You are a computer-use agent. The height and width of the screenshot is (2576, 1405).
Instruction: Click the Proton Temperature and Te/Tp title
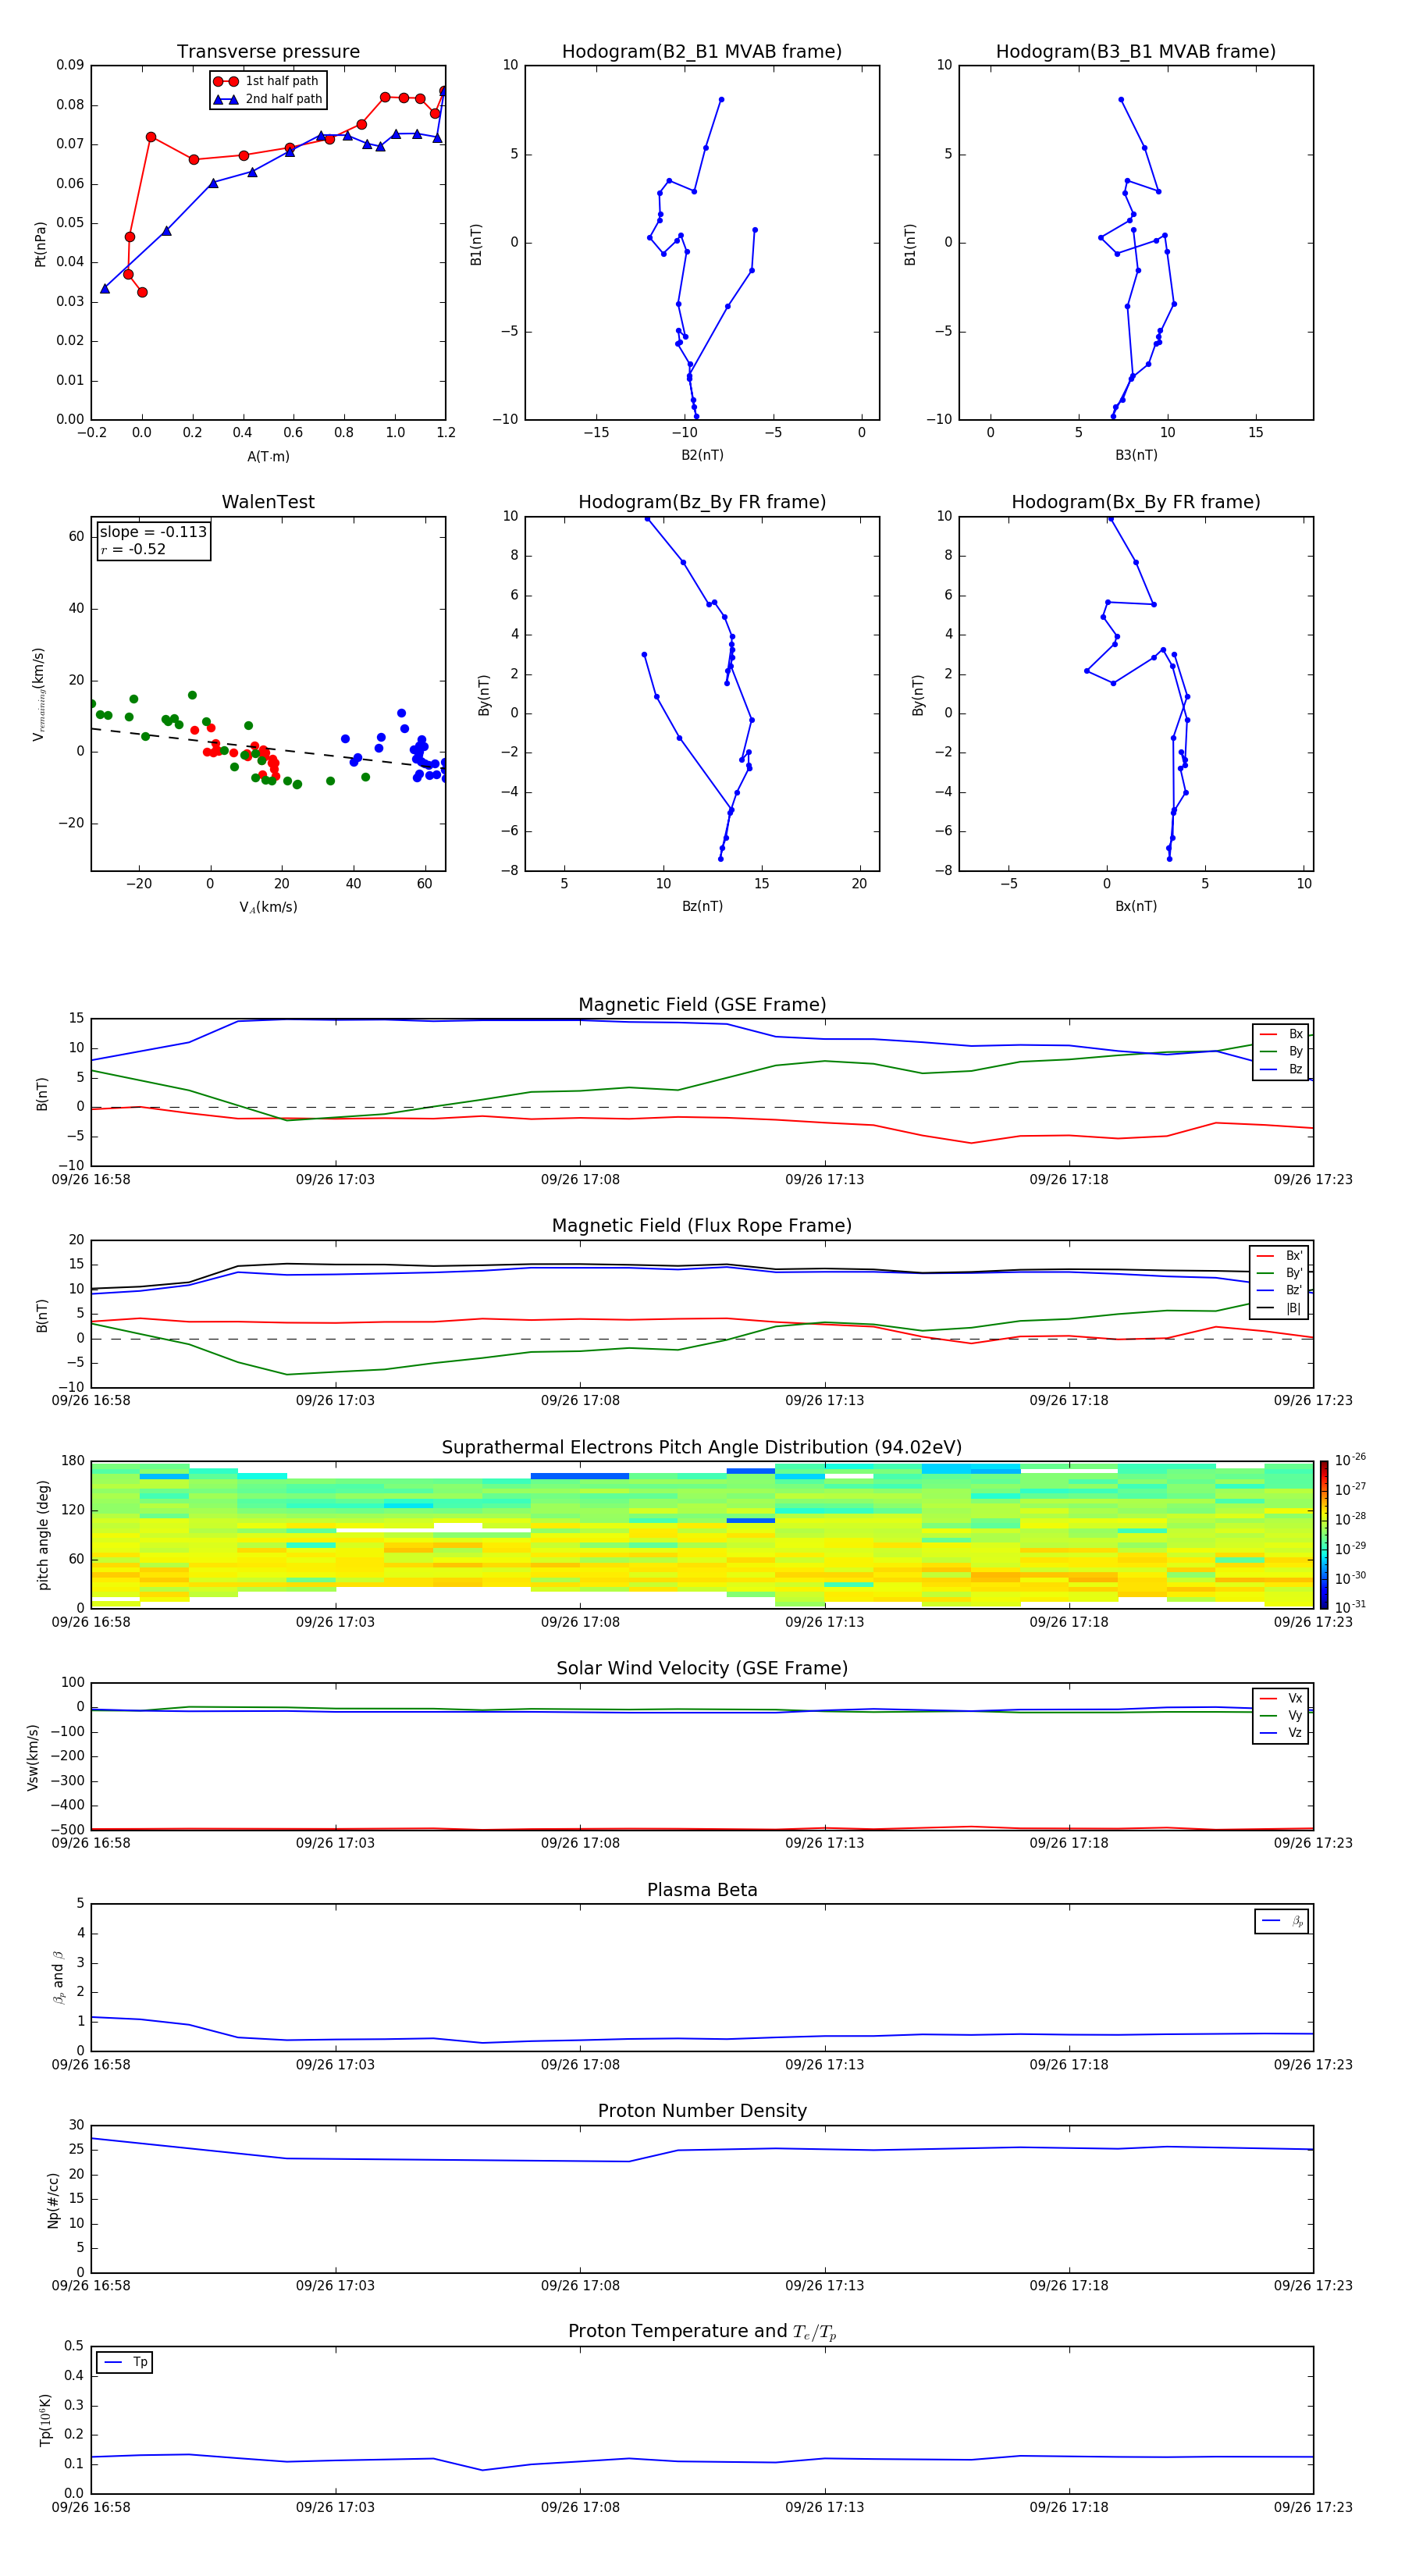point(702,2331)
